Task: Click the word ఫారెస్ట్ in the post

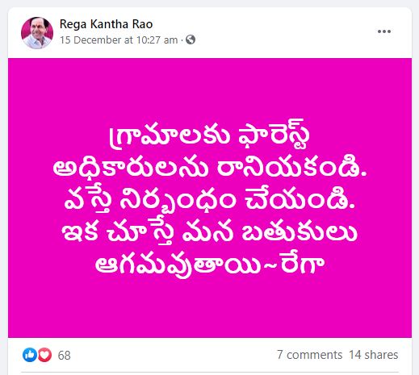Action: pos(274,135)
